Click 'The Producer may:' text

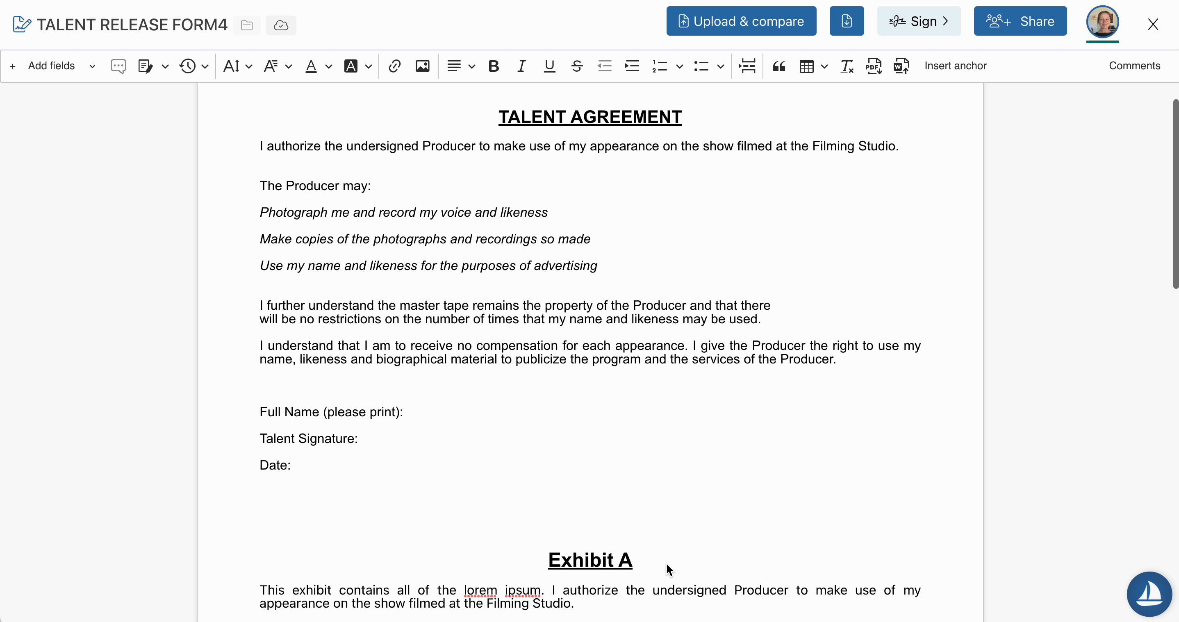click(315, 186)
